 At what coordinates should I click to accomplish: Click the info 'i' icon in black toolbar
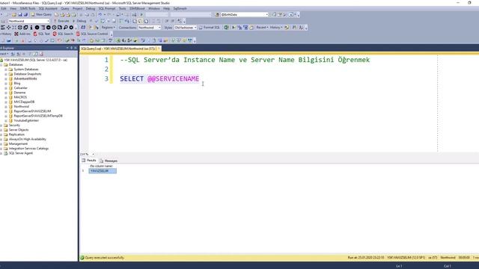point(31,28)
